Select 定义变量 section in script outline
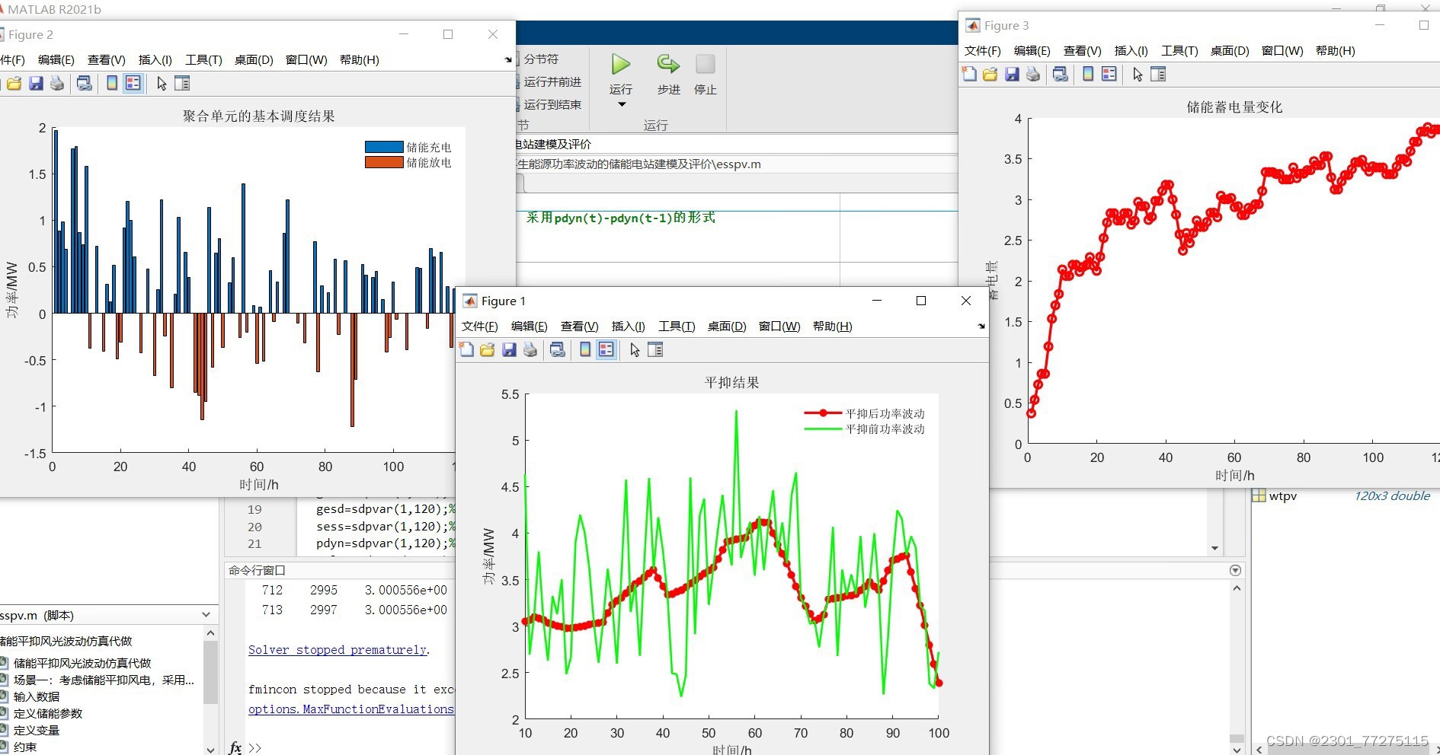This screenshot has width=1440, height=755. coord(36,731)
